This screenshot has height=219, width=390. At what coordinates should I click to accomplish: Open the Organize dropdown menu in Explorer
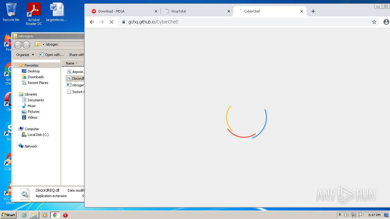tap(25, 55)
